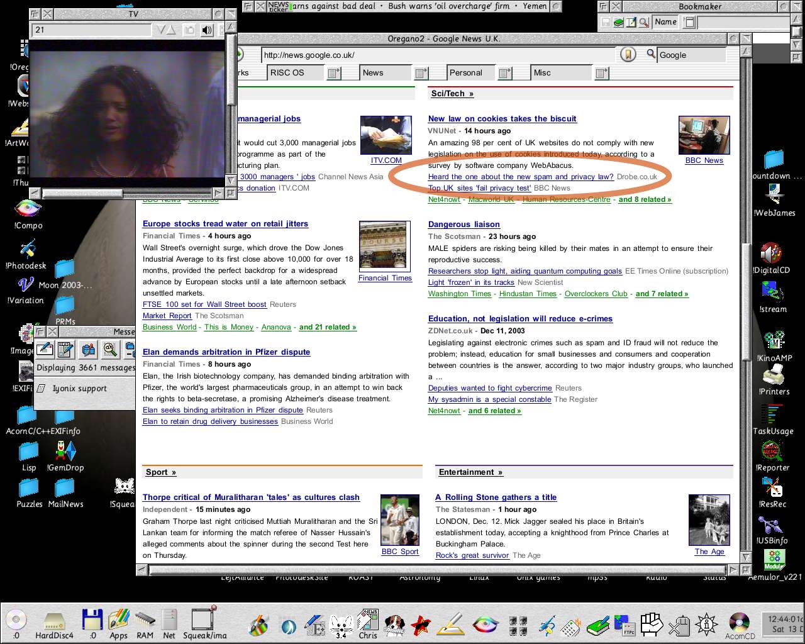Click the HardDisc4 drive icon on icon bar
805x644 pixels.
coord(54,621)
